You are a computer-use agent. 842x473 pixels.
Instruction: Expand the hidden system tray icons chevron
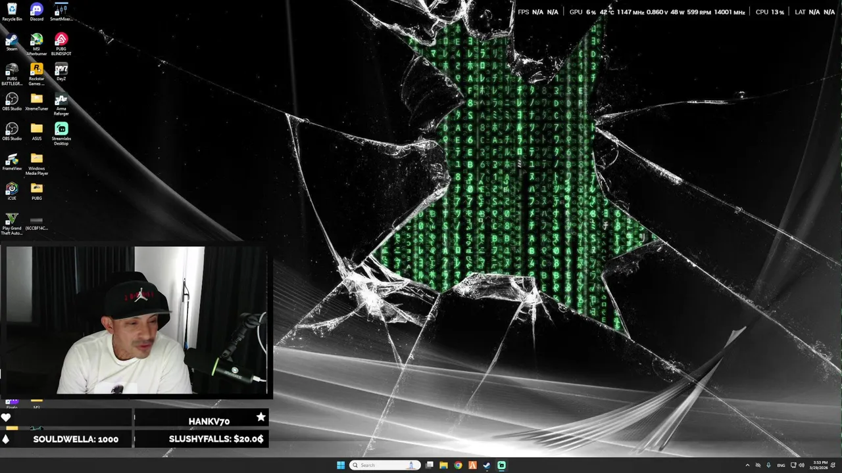click(x=747, y=465)
